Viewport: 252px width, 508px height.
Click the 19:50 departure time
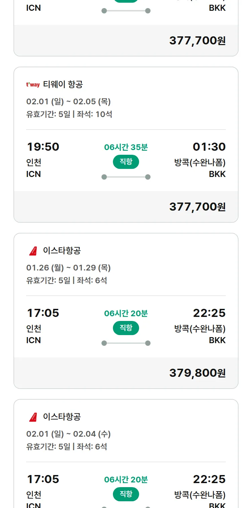tap(43, 147)
